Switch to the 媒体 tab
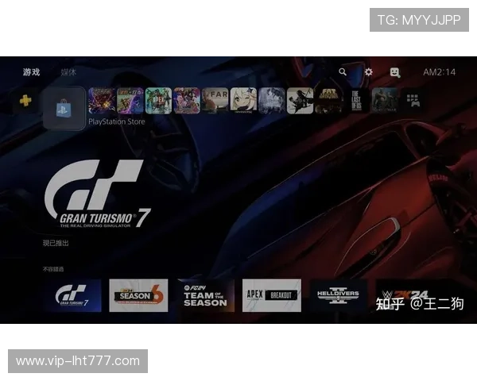477x381 pixels. point(68,72)
